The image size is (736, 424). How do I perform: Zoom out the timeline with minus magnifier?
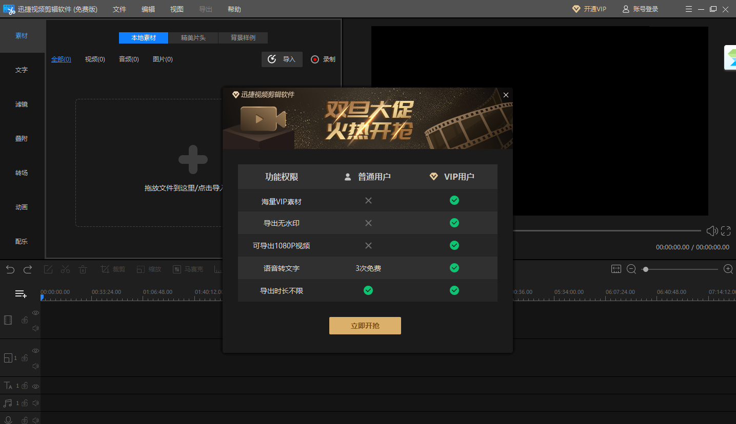[631, 269]
